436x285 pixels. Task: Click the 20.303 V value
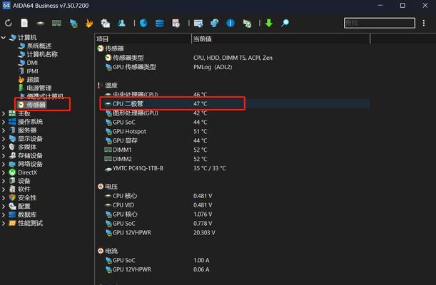(x=204, y=232)
